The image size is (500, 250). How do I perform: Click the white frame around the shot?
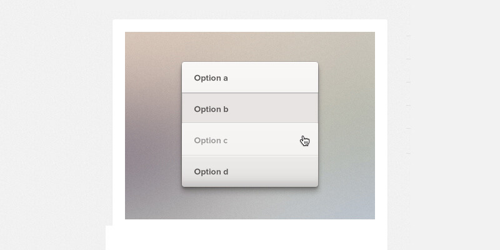pyautogui.click(x=249, y=26)
